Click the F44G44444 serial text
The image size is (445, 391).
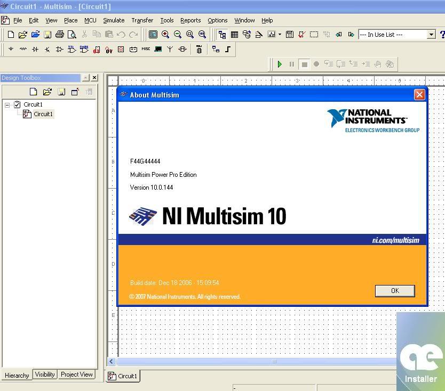click(x=145, y=161)
